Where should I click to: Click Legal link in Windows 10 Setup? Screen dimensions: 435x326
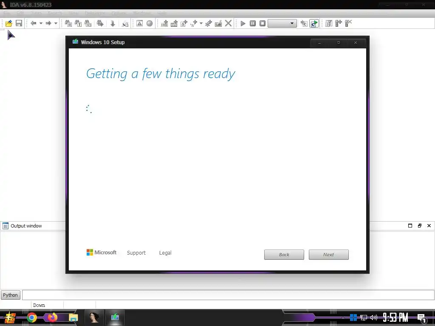[x=165, y=253]
